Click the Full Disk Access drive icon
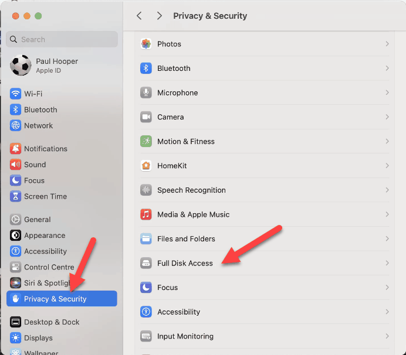Viewport: 406px width, 355px height. 146,263
